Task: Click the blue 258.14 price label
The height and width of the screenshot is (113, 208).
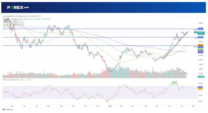Action: tap(200, 37)
